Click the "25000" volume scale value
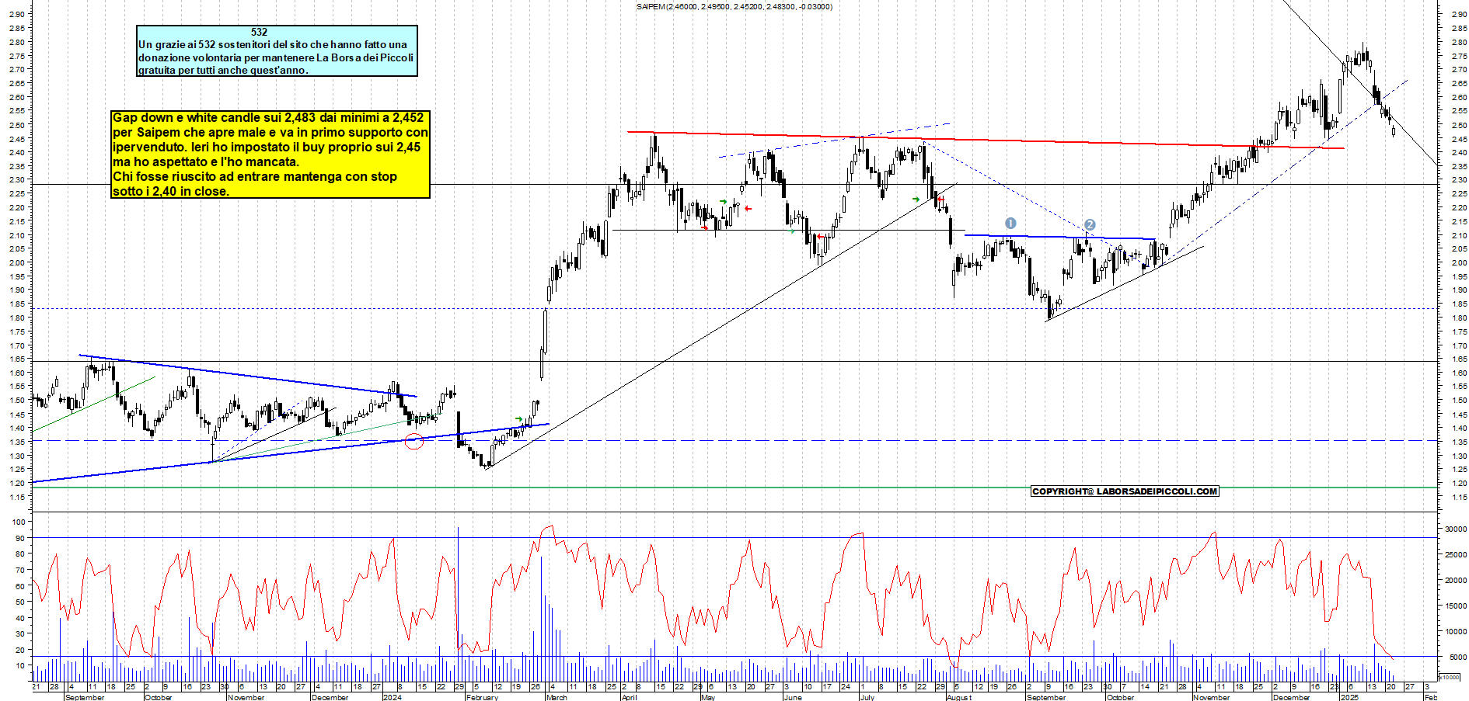The image size is (1469, 701). [x=1456, y=555]
